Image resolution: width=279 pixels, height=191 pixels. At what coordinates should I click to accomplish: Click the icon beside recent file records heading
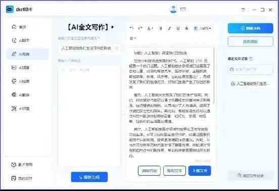click(251, 59)
